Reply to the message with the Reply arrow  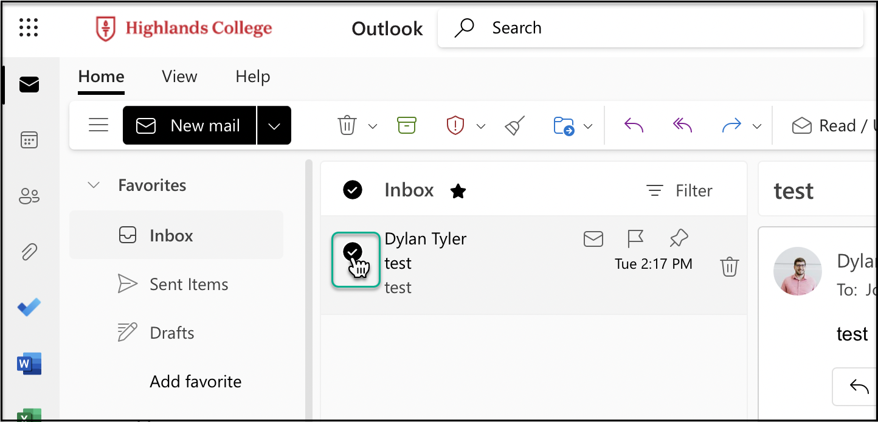click(x=633, y=125)
